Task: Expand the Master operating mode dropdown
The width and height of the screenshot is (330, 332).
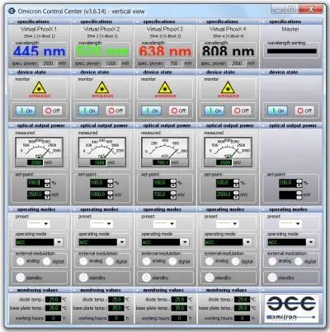Action: click(x=311, y=242)
